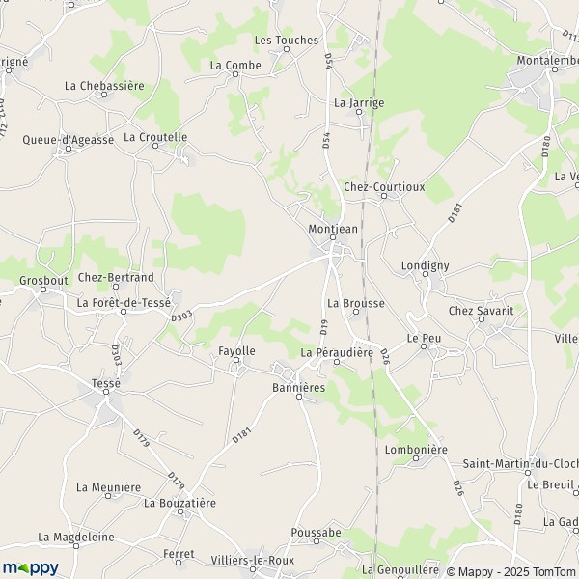
Task: Select the Chez-Courtioux marker
Action: pyautogui.click(x=384, y=196)
